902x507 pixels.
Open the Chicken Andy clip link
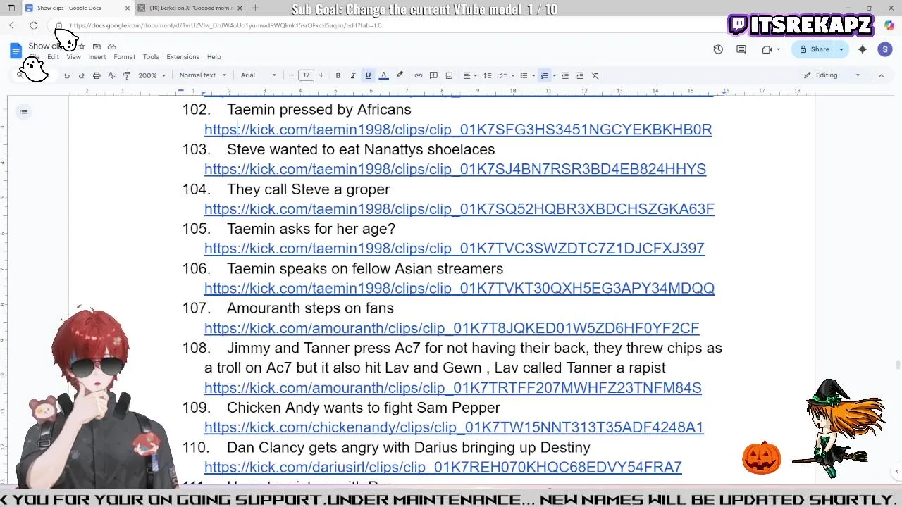tap(454, 427)
